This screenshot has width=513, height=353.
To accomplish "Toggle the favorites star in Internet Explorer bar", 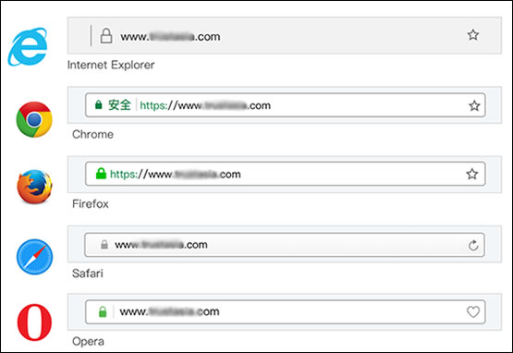I will 472,35.
